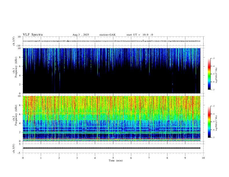Viewport: 229px width, 177px height.
Task: Click the ch.2 spectrogram color scale bar
Action: pyautogui.click(x=209, y=122)
